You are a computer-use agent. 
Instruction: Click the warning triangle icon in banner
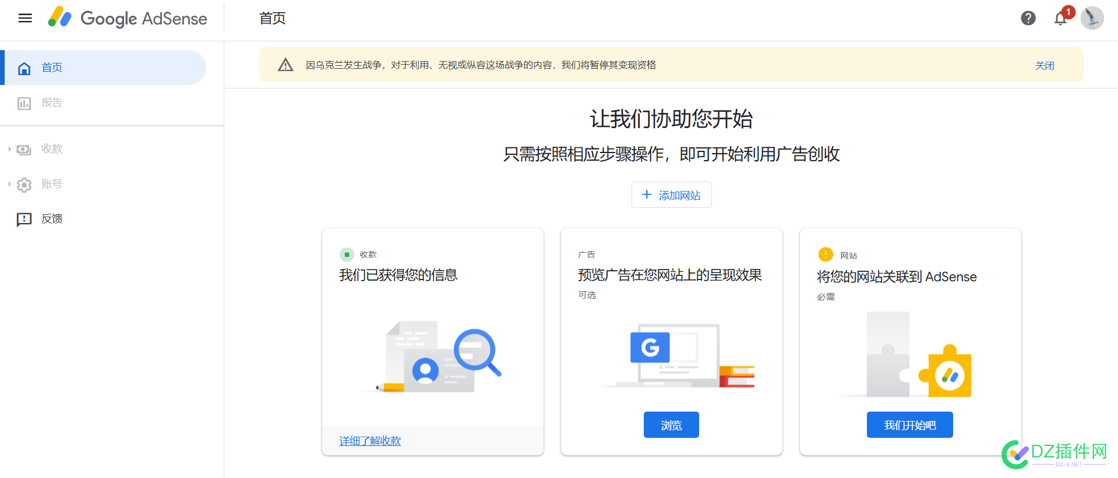285,65
